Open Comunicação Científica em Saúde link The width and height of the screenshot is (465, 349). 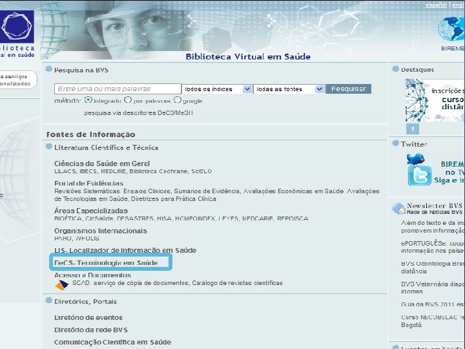coord(112,342)
